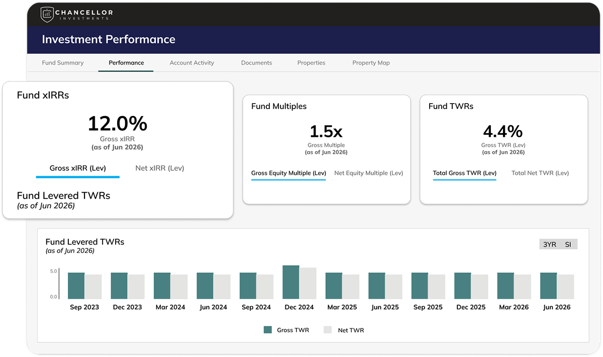Open the Property Map tab

tap(371, 63)
